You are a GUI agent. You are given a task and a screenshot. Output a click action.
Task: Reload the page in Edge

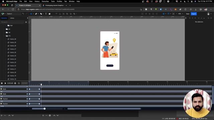click(x=13, y=9)
